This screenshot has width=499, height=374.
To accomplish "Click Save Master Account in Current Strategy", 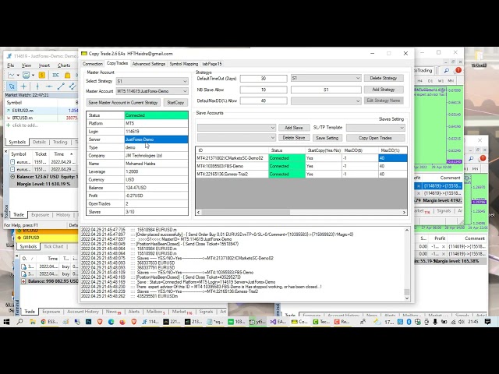I will tap(123, 102).
